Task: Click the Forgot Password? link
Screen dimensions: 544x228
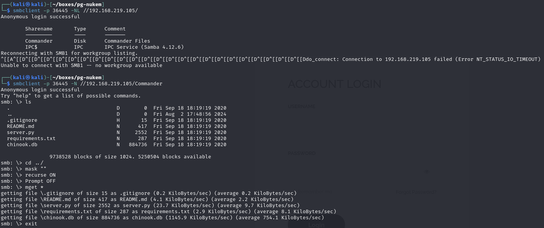Action: pos(416,192)
